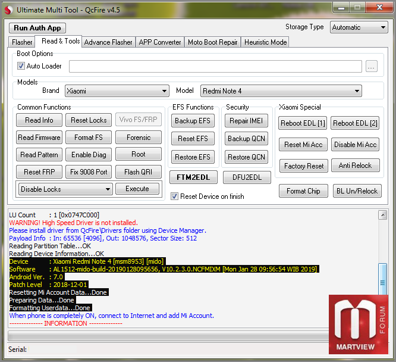Click the 'Formatting Userdata...Done' log line

click(x=51, y=308)
